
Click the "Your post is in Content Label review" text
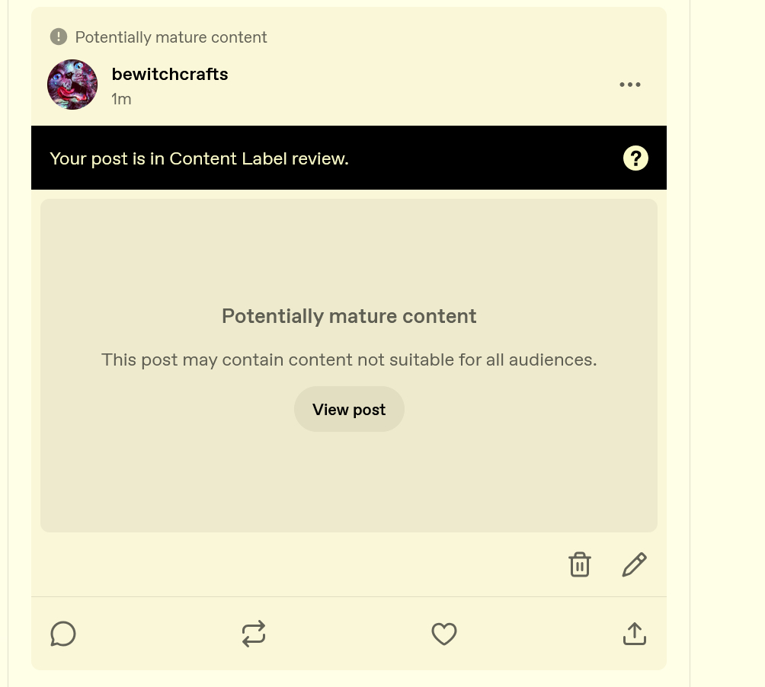coord(199,158)
